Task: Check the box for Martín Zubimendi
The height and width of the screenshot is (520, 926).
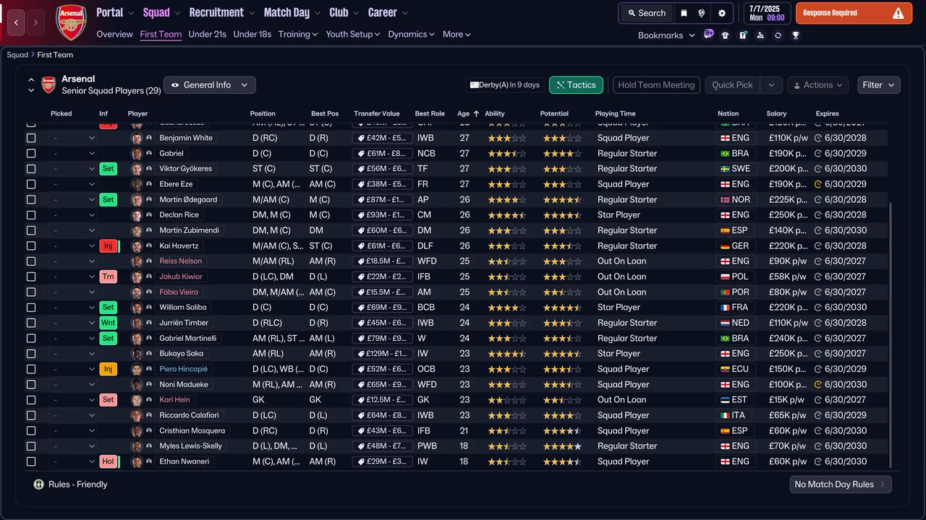Action: [x=31, y=230]
